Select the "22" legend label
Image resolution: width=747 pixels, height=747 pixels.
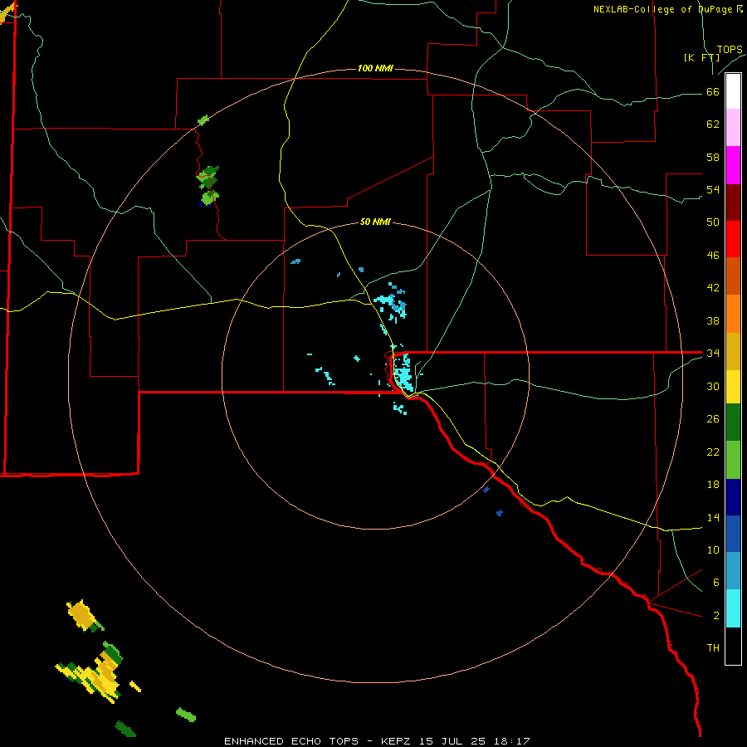coord(713,452)
